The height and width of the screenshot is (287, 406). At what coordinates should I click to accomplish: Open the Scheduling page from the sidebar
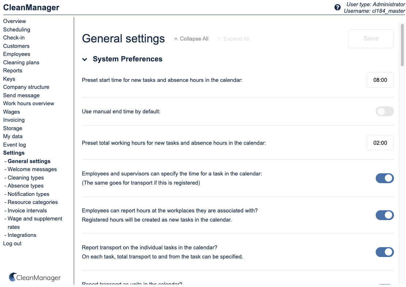coord(17,30)
